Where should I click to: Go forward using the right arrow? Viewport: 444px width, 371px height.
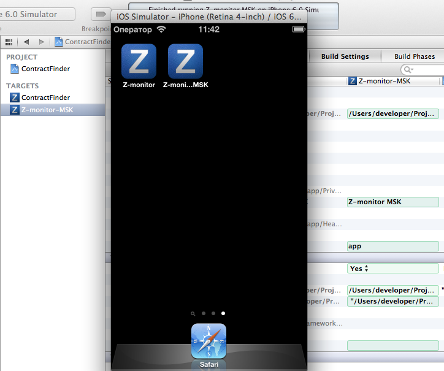42,42
